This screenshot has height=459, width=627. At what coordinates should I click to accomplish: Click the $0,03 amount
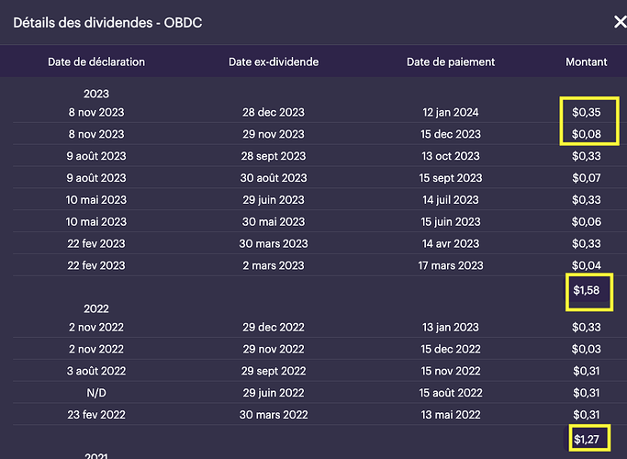coord(587,349)
